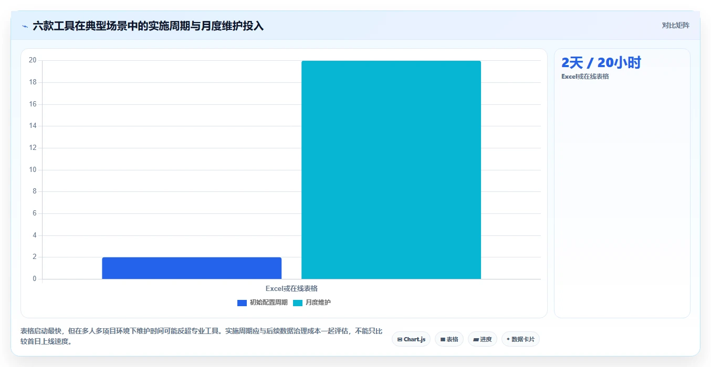This screenshot has width=711, height=367.
Task: Click the Excel或在线表格 caption under the stat
Action: coord(585,77)
